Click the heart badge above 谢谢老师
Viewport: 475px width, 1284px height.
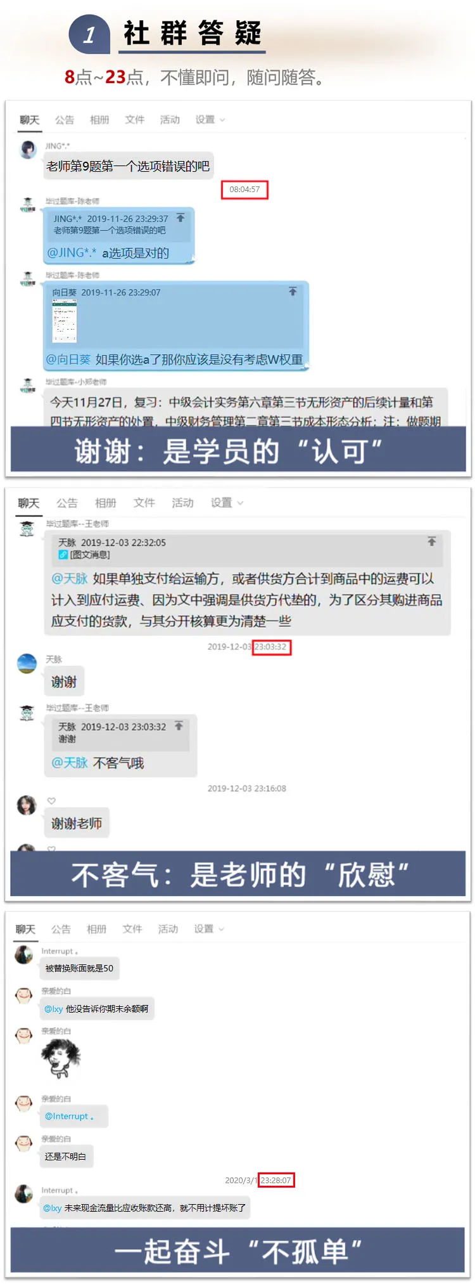coord(51,801)
